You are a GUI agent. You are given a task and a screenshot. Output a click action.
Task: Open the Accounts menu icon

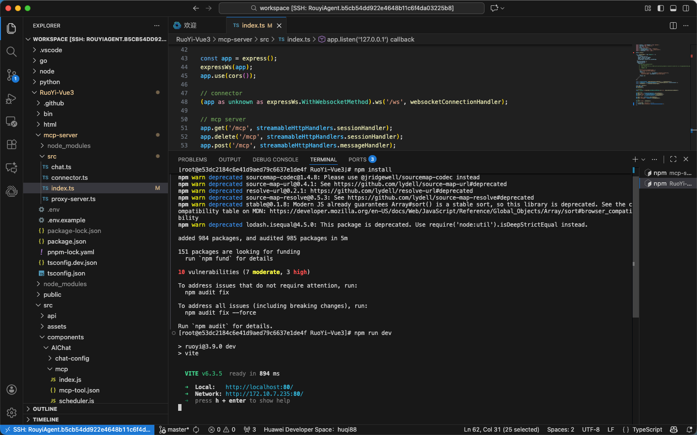pos(12,390)
